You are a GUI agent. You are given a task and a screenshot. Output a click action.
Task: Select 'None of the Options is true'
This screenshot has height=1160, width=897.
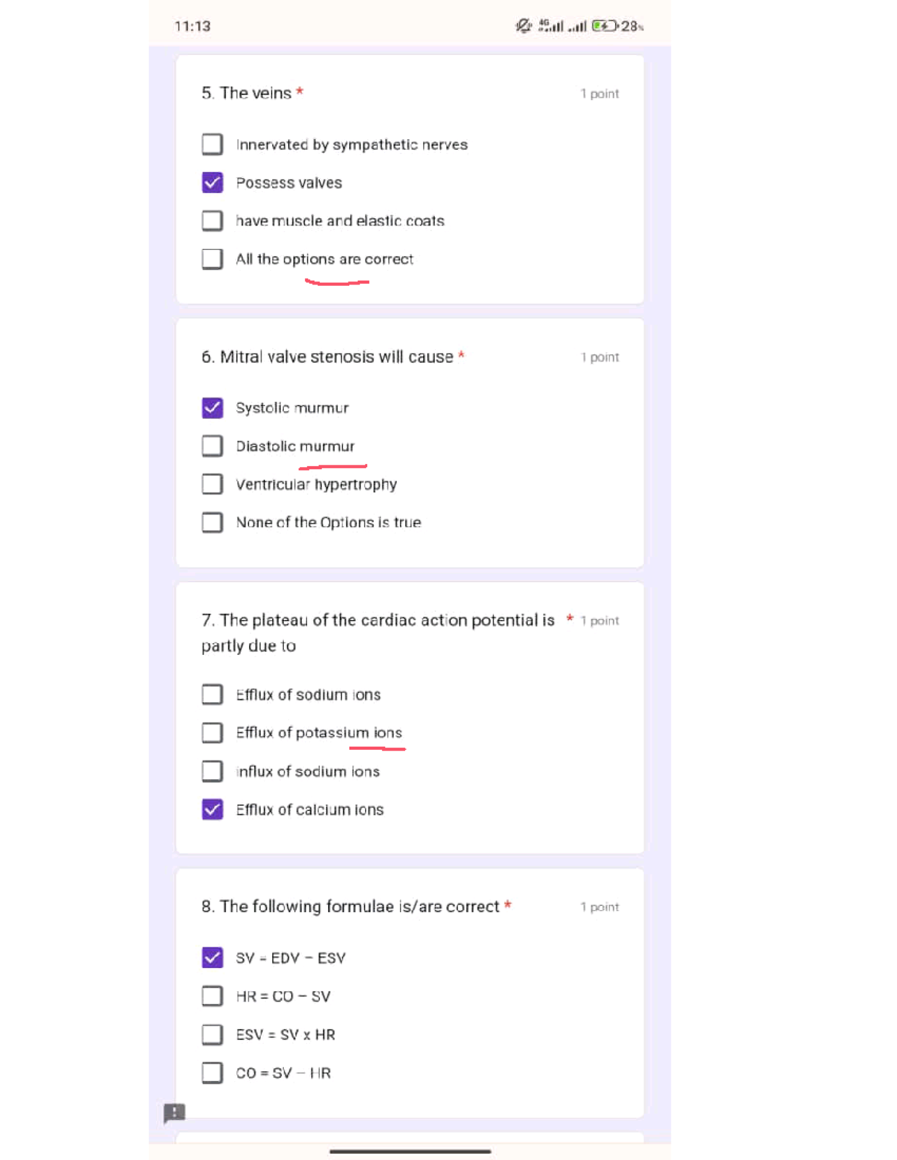[x=212, y=522]
